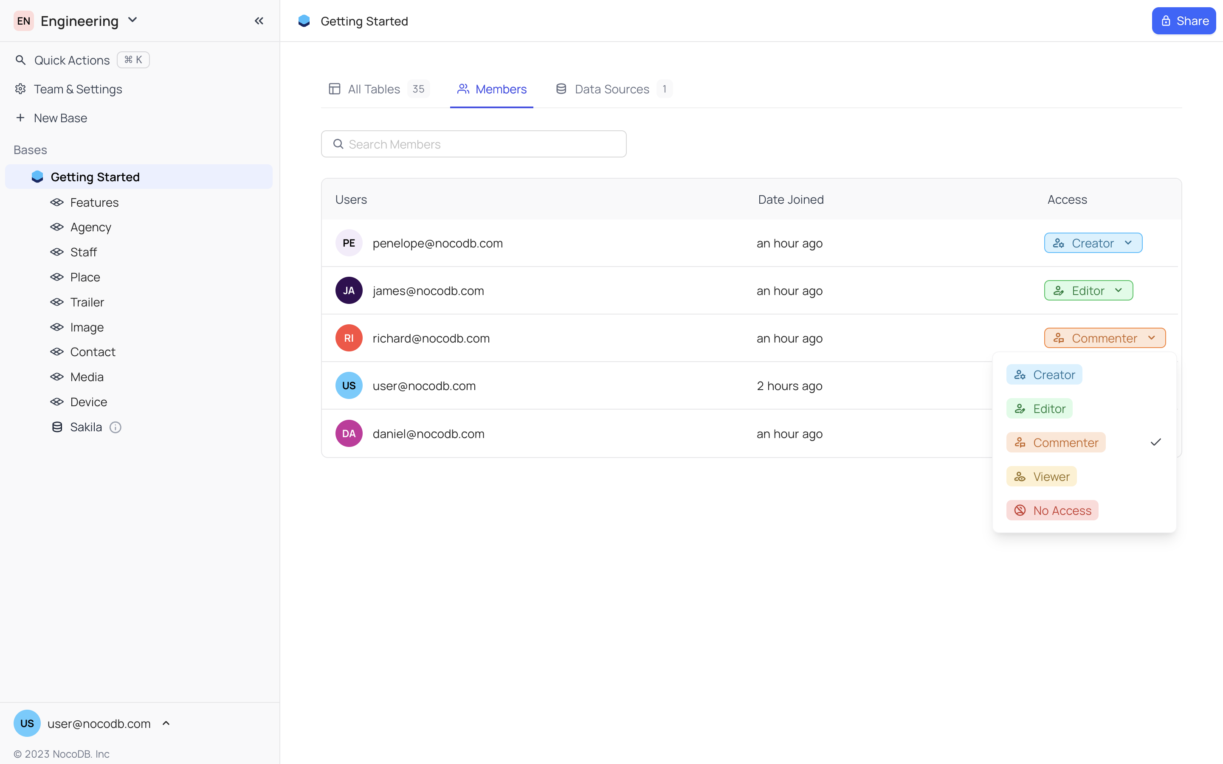Viewport: 1223px width, 764px height.
Task: Open the Features table in sidebar
Action: tap(94, 202)
